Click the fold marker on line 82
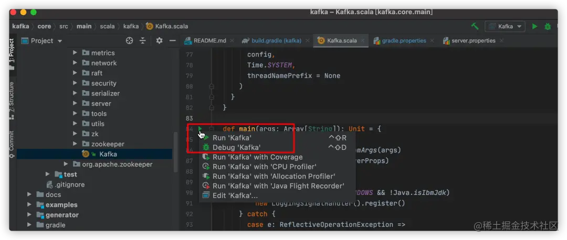The height and width of the screenshot is (240, 567). pyautogui.click(x=212, y=107)
